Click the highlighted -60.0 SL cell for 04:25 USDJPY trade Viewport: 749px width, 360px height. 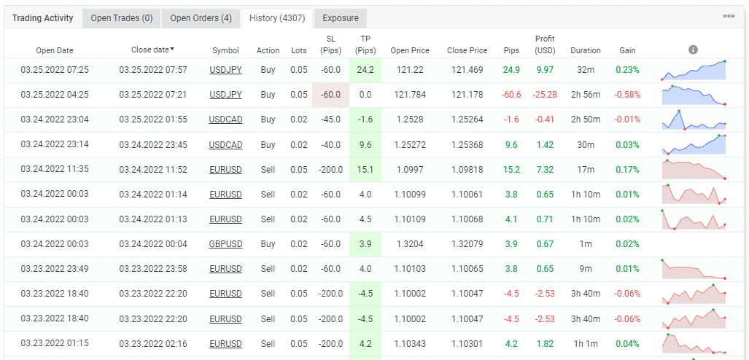click(330, 95)
